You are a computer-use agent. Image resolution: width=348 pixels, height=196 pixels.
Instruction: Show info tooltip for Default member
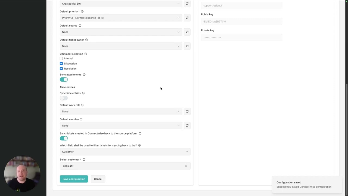pos(81,119)
